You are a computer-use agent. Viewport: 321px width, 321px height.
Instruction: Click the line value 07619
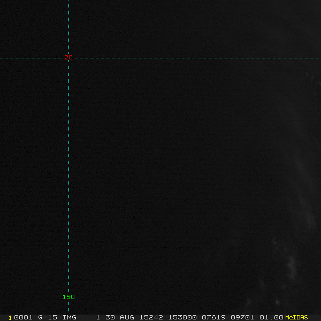click(213, 317)
